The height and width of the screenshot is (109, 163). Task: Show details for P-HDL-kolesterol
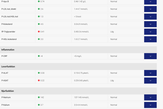click(x=150, y=39)
